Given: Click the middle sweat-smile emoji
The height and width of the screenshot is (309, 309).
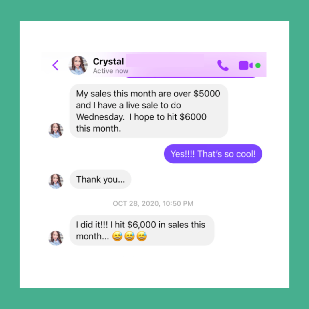Looking at the screenshot, I should pos(130,236).
